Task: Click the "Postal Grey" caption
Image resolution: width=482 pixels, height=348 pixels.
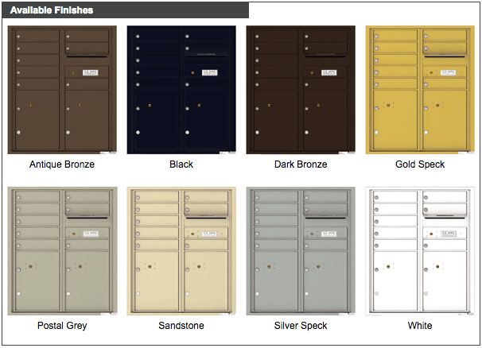Action: coord(62,326)
